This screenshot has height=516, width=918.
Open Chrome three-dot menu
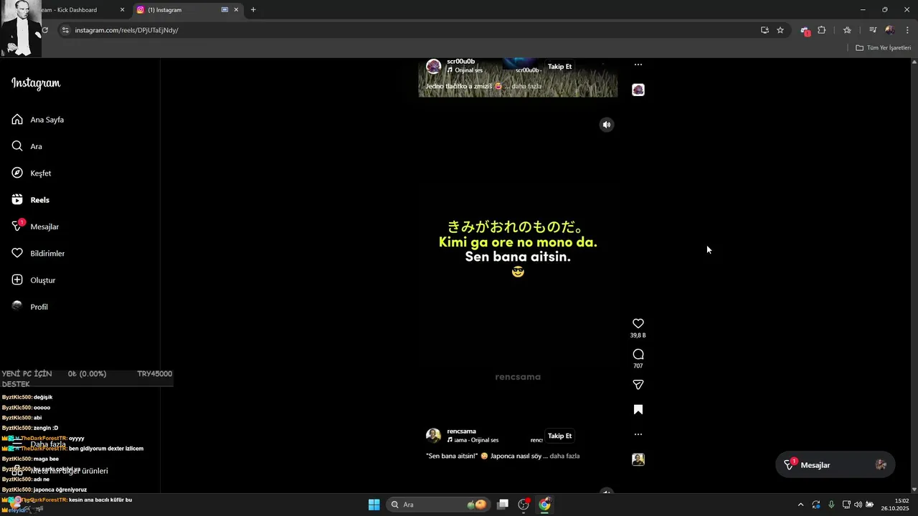point(907,30)
